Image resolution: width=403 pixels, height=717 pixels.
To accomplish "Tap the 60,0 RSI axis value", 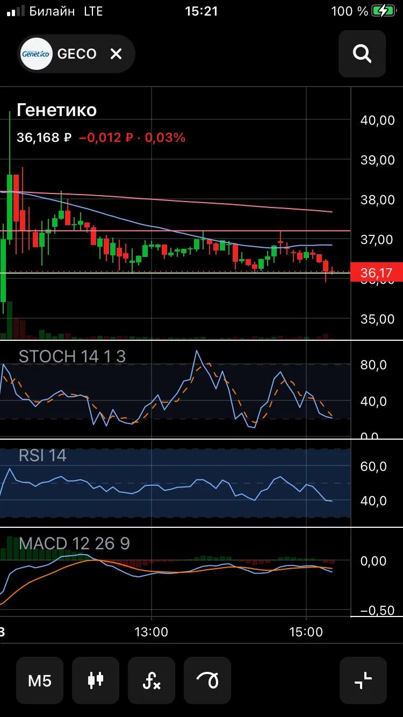I will tap(373, 466).
